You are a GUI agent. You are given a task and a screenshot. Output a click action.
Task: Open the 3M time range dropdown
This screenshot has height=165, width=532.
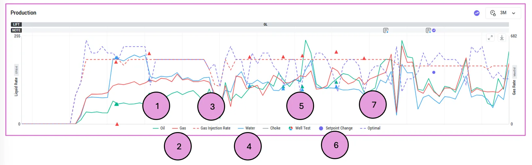pos(503,13)
